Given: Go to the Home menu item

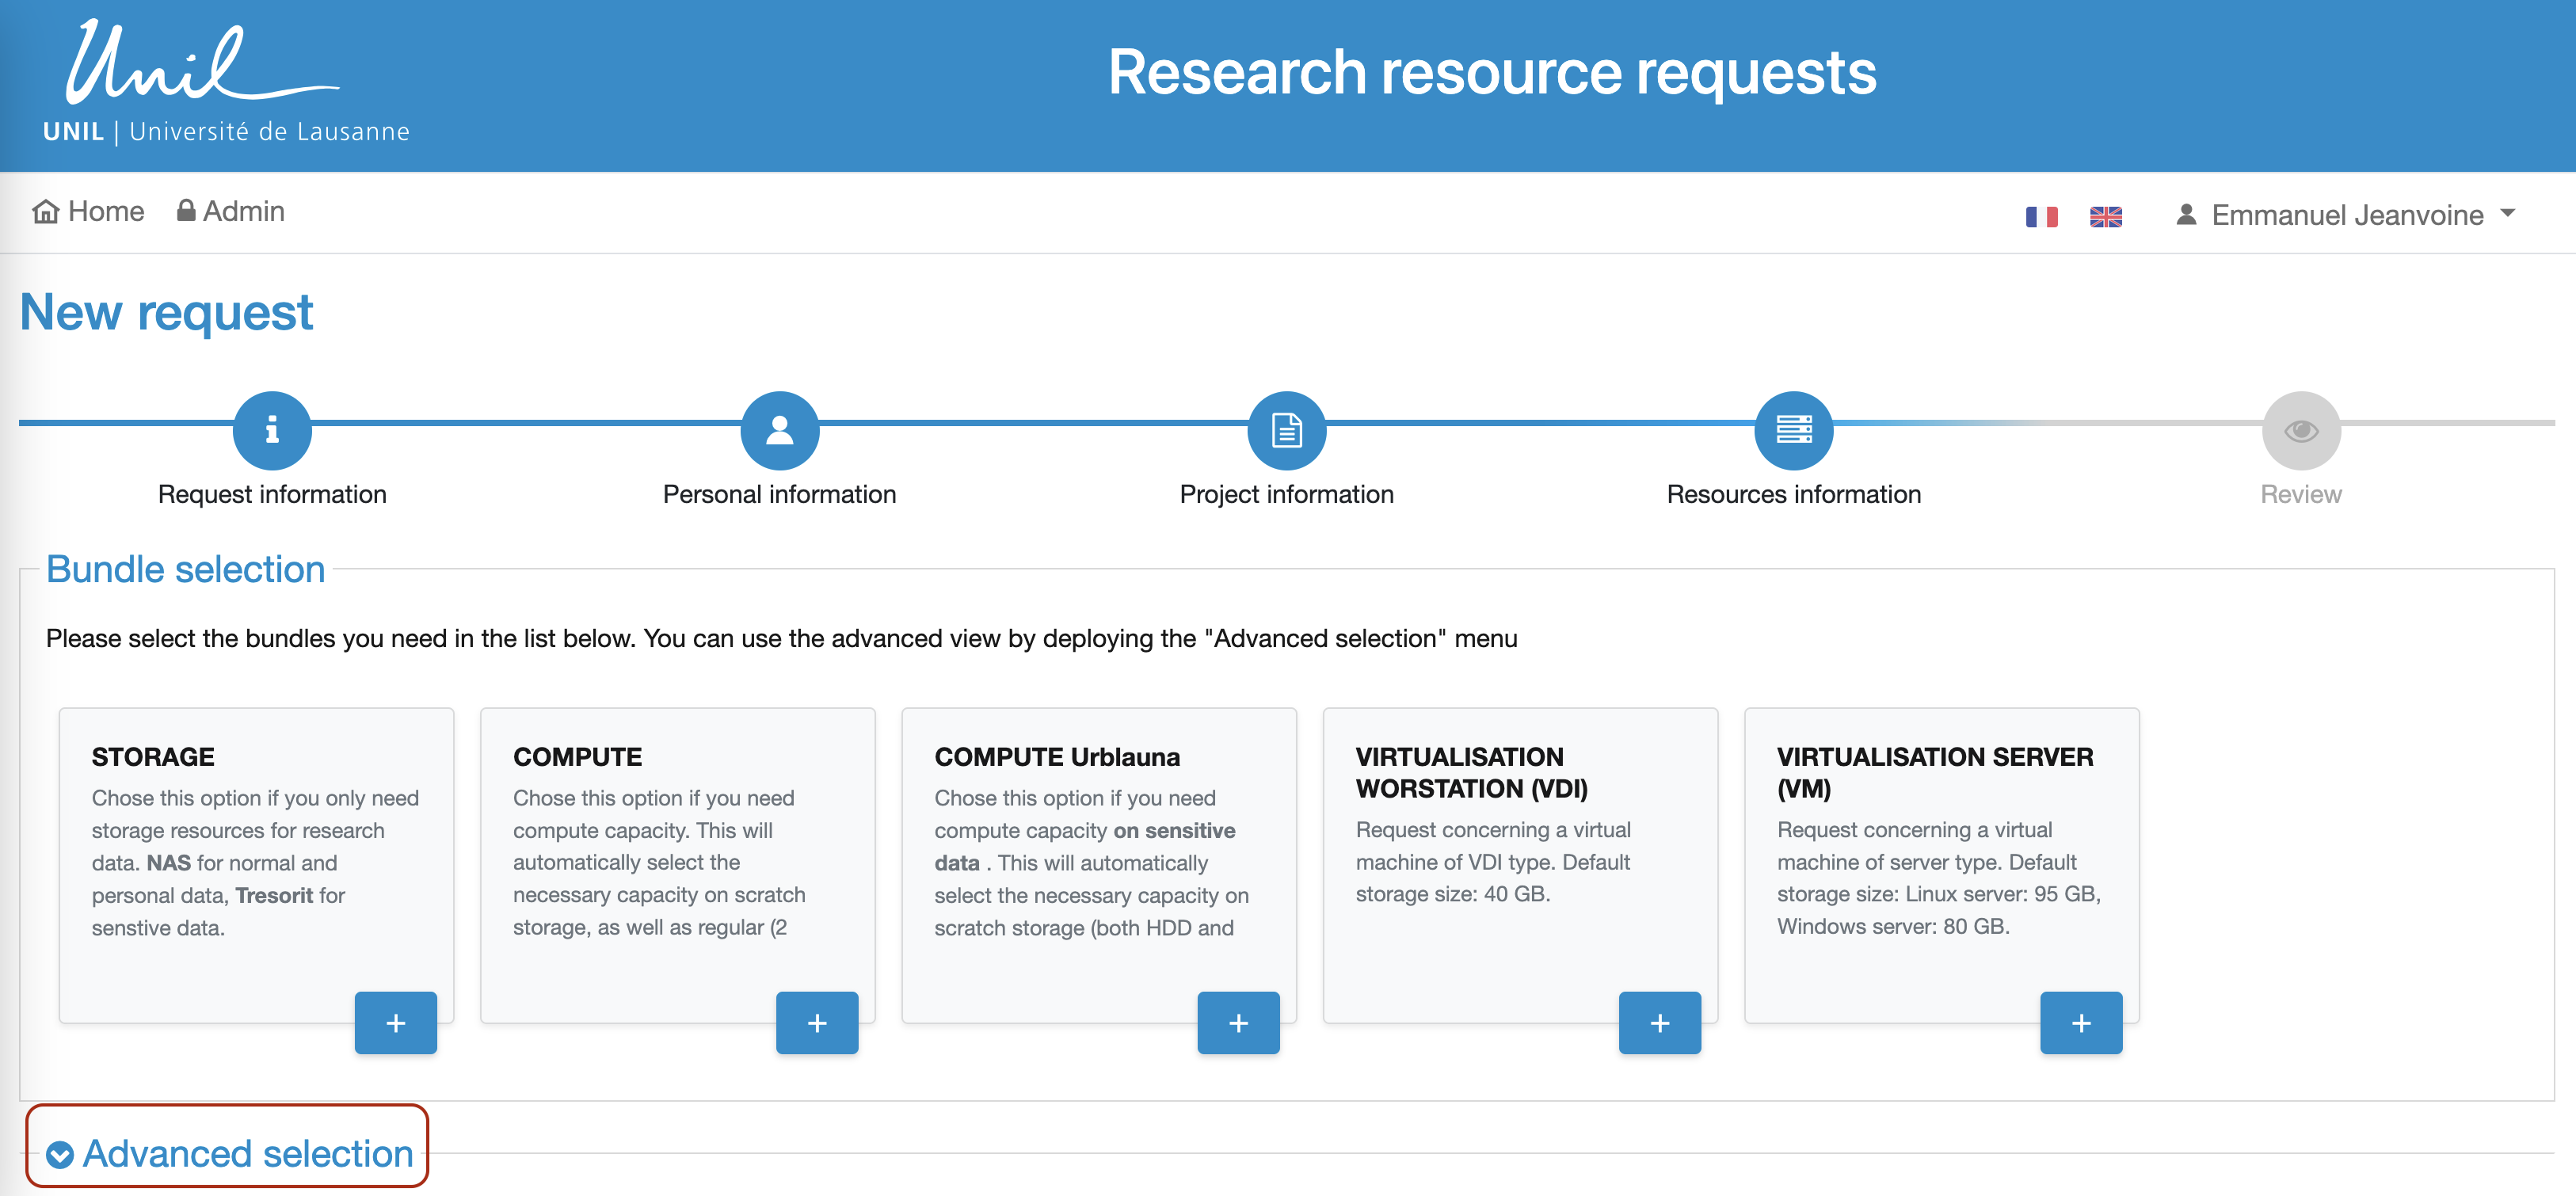Looking at the screenshot, I should tap(89, 211).
